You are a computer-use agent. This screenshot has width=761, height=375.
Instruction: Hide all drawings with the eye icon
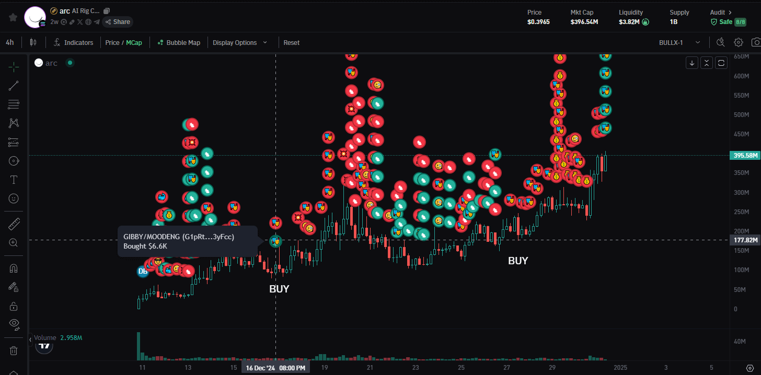coord(14,324)
